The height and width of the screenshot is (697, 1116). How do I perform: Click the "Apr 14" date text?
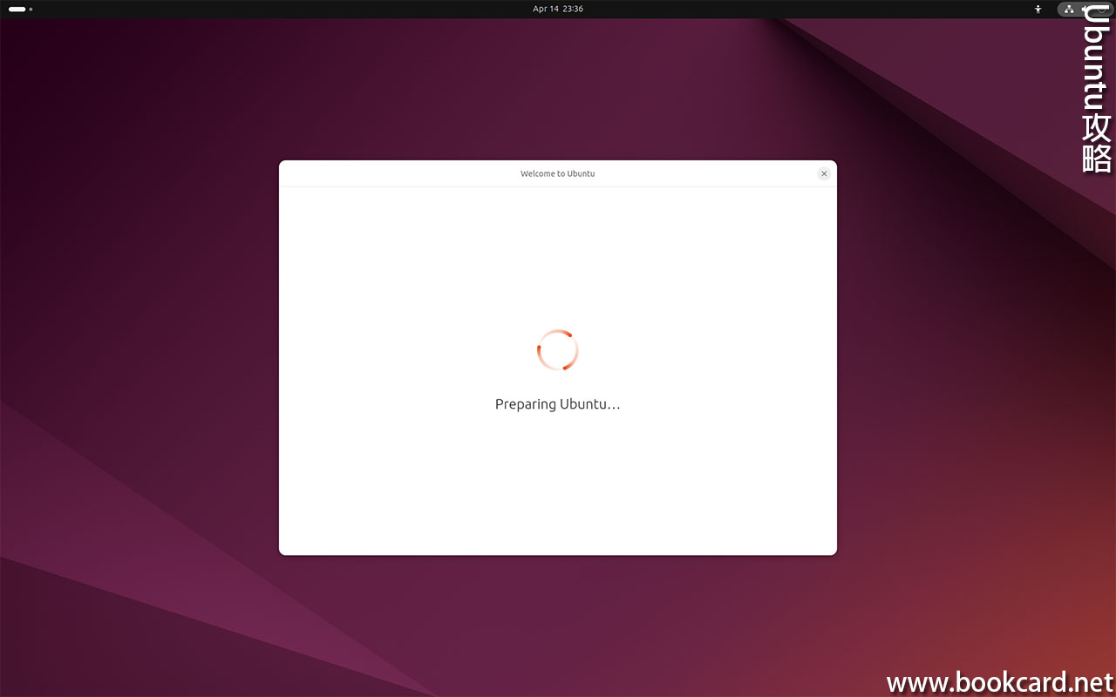545,9
